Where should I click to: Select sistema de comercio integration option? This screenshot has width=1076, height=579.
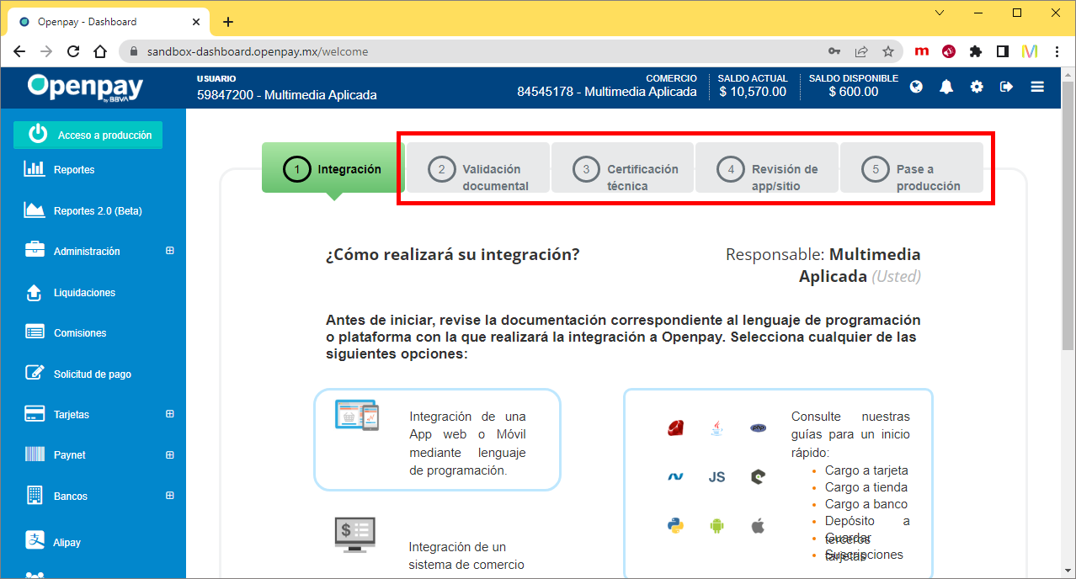tap(466, 555)
